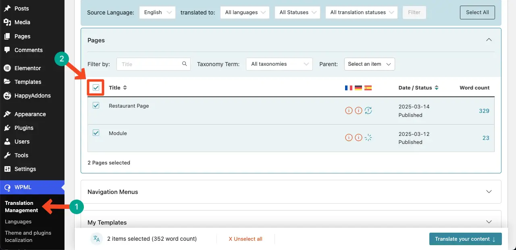Click the Settings sliders icon
The height and width of the screenshot is (250, 516).
pos(7,169)
